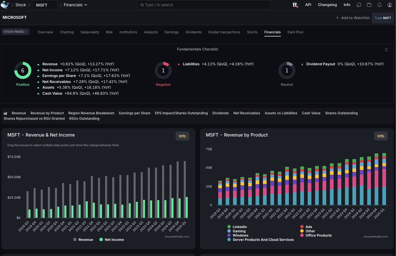Open the chat messages icon
396x256 pixels.
point(359,5)
